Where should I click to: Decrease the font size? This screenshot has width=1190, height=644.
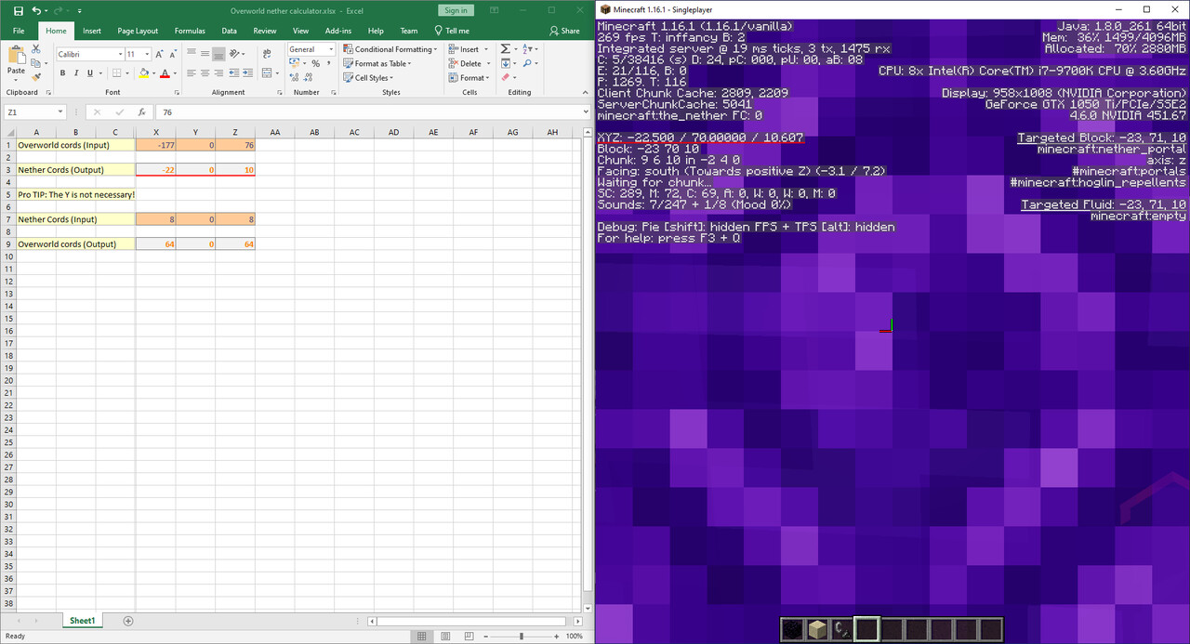(173, 54)
